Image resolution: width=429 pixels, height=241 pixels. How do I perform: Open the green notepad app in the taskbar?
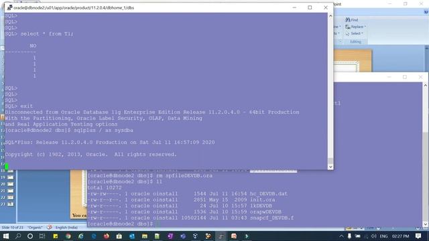(157, 236)
